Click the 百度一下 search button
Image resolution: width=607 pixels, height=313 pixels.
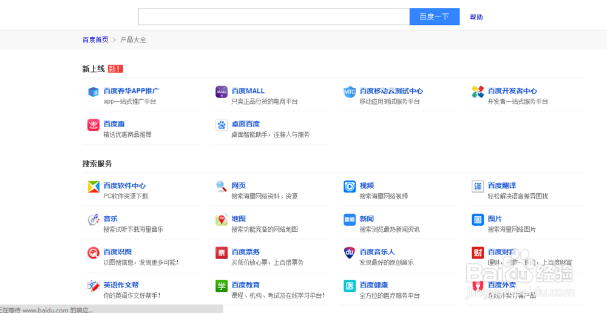click(x=435, y=16)
